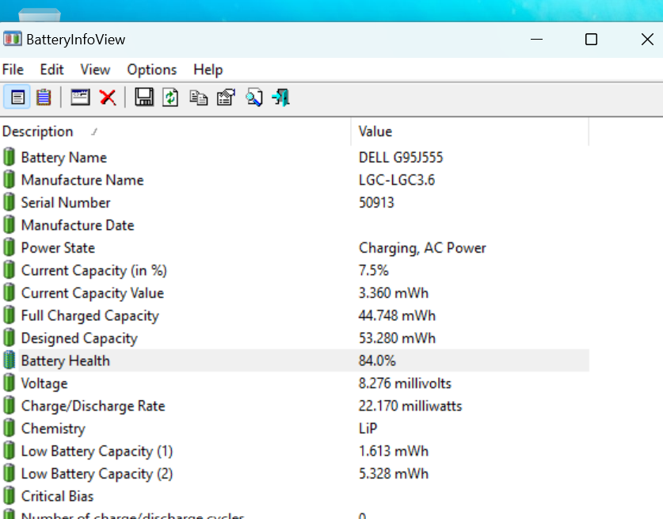Select the Serial Number row label
This screenshot has width=663, height=519.
pyautogui.click(x=66, y=202)
